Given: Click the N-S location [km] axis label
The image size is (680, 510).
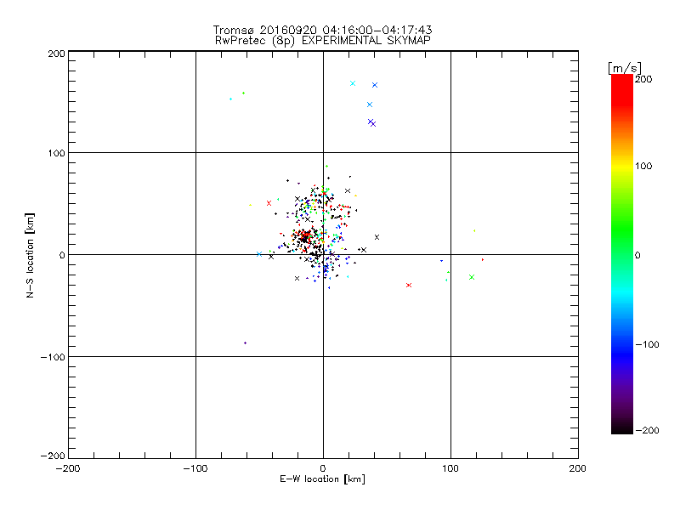Looking at the screenshot, I should pyautogui.click(x=31, y=255).
